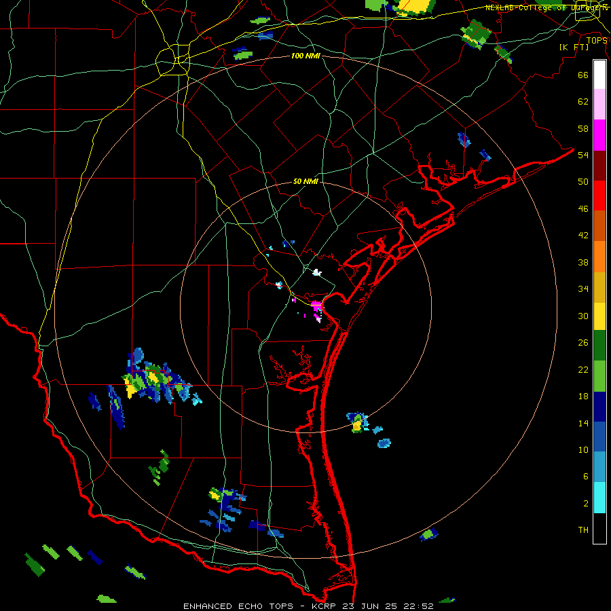Select the light pink legend color band
The width and height of the screenshot is (611, 611).
599,105
